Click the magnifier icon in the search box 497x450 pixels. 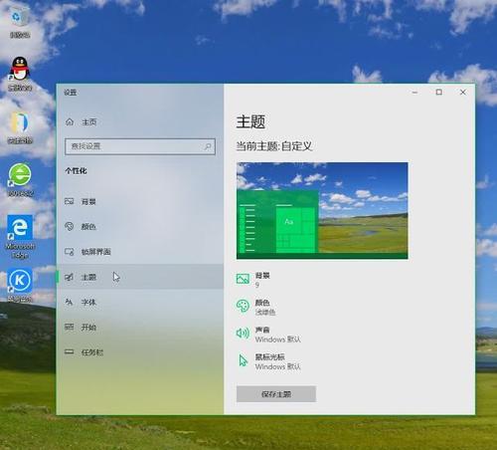pyautogui.click(x=208, y=146)
